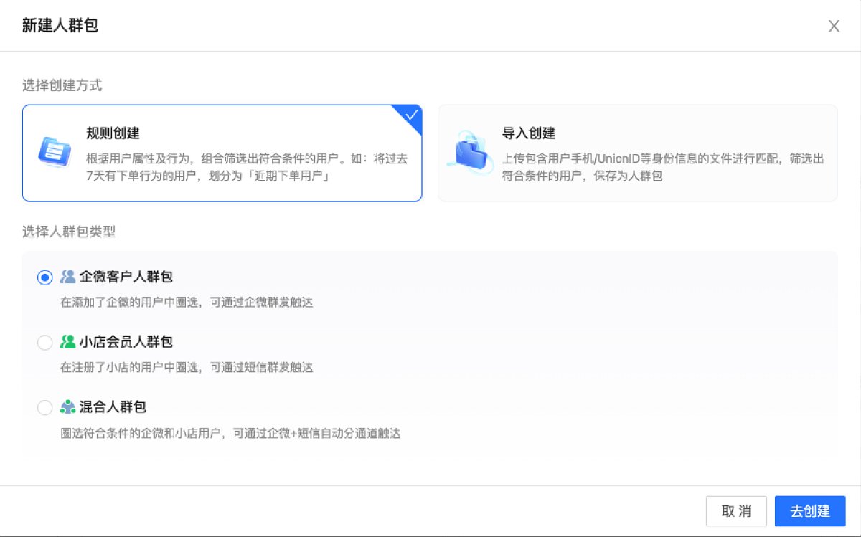The width and height of the screenshot is (861, 537).
Task: Click the 导入创建 description starting 上传包含用户手机
Action: [663, 167]
